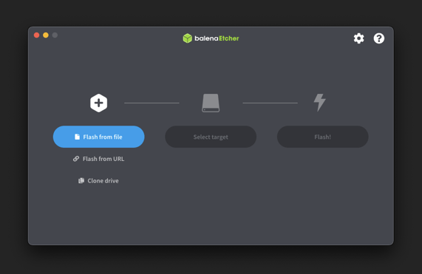
Task: Click the drive target icon
Action: point(211,103)
